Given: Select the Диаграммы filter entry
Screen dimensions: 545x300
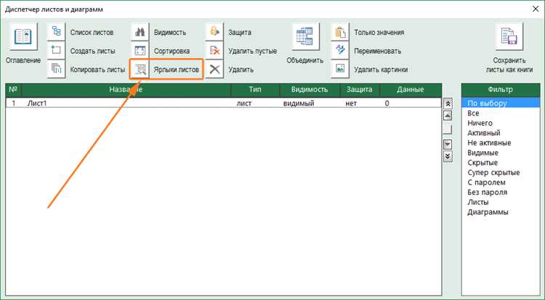Looking at the screenshot, I should 488,212.
